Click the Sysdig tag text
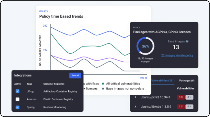This screenshot has height=117, width=210. [x=31, y=107]
